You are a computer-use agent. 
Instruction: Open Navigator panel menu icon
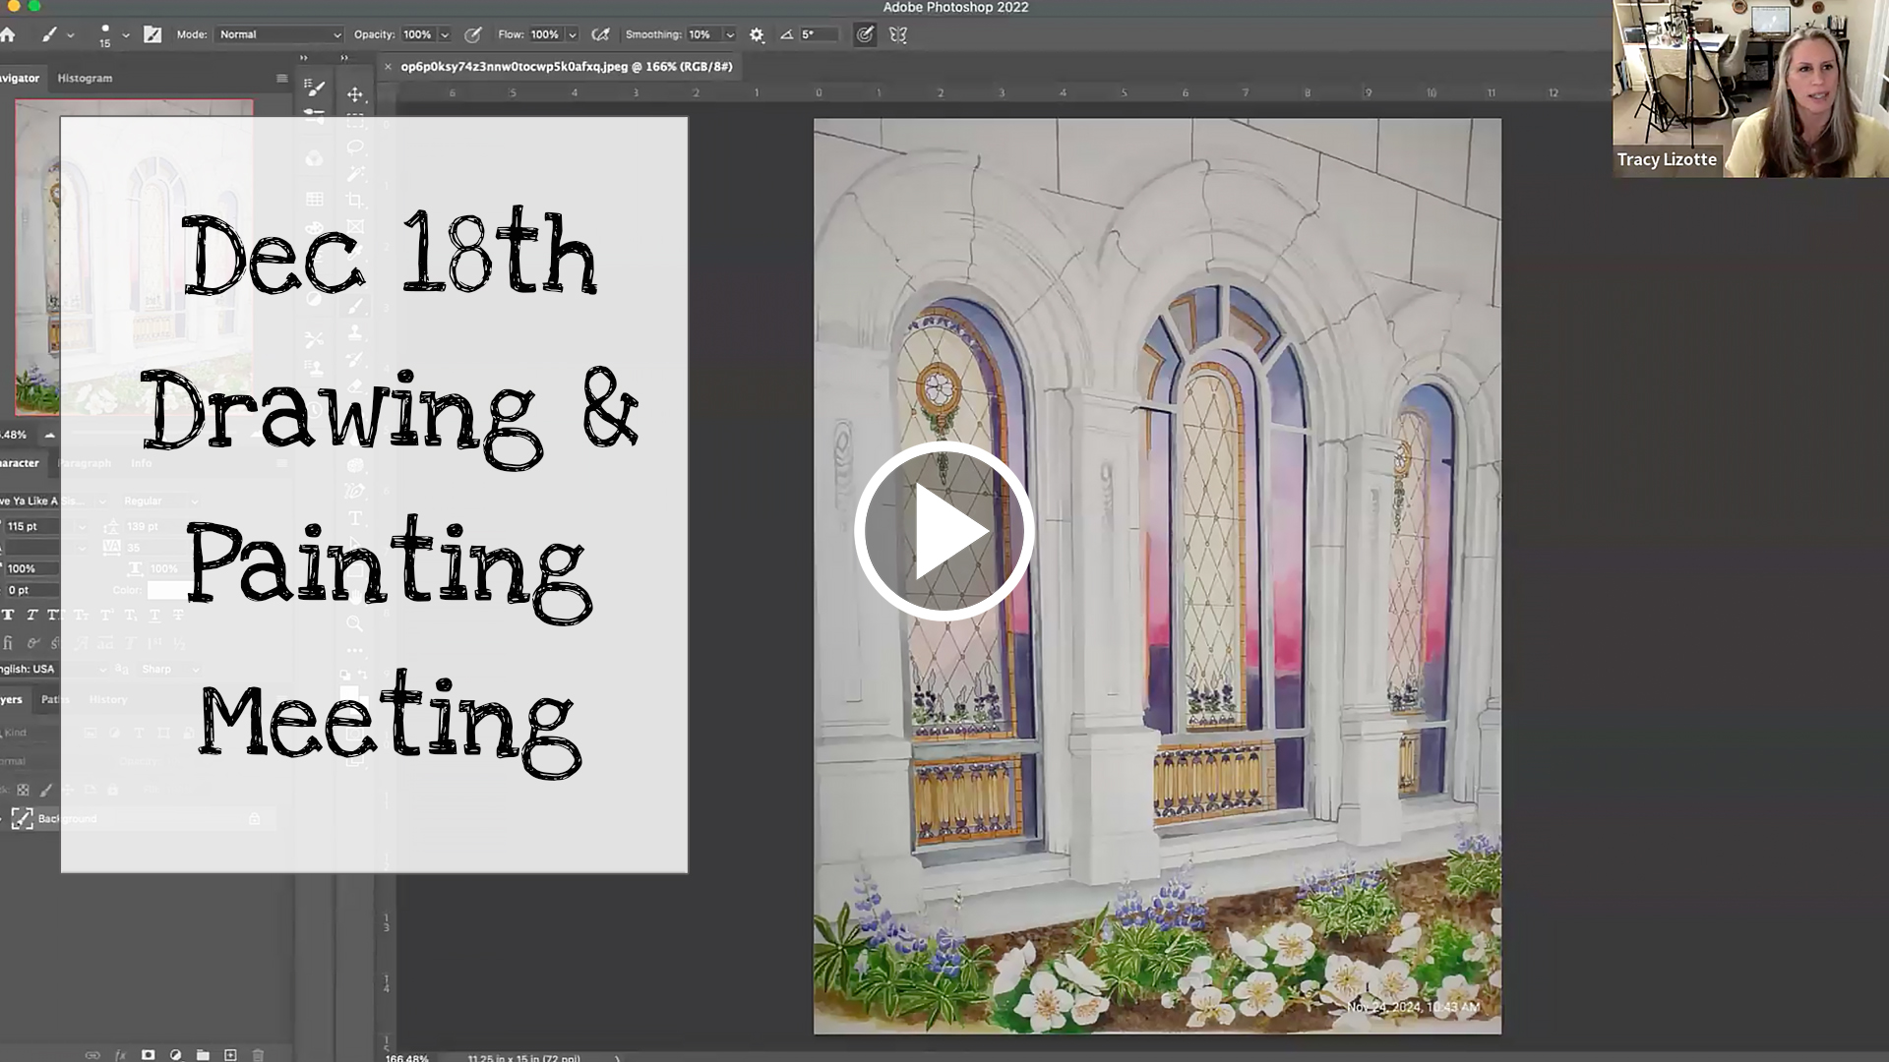point(282,78)
